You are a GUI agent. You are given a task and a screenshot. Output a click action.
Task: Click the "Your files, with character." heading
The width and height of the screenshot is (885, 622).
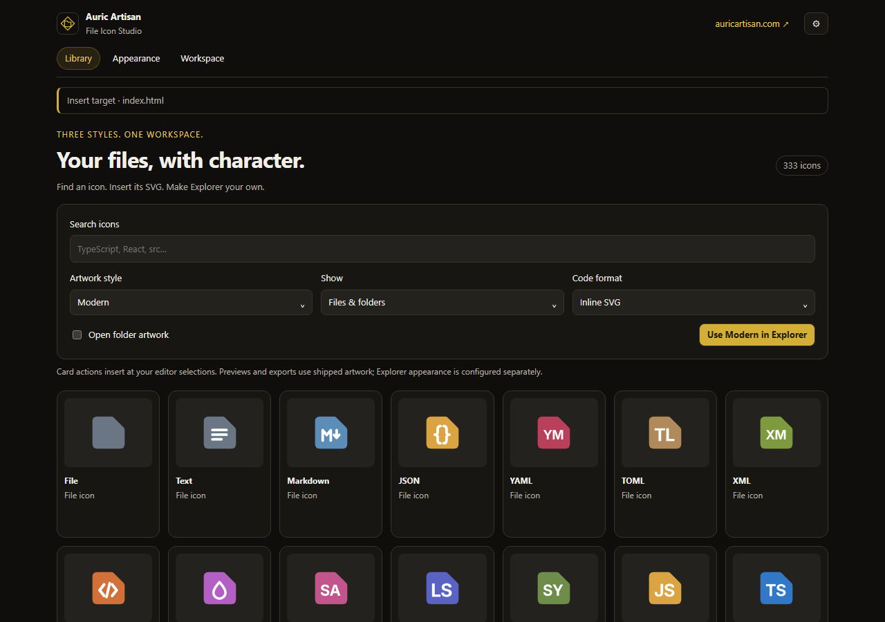coord(180,160)
